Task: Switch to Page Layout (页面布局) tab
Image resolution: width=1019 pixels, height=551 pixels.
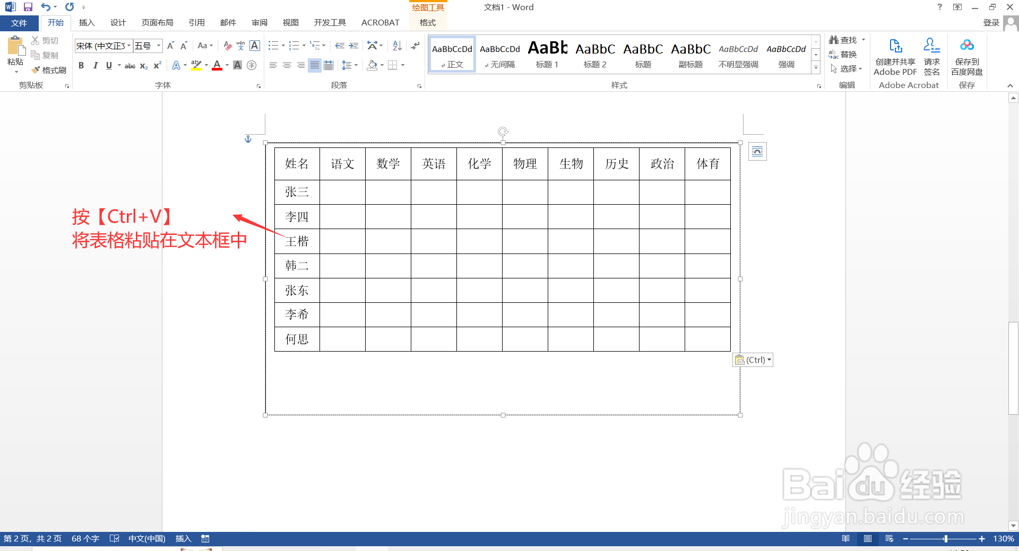Action: point(158,23)
